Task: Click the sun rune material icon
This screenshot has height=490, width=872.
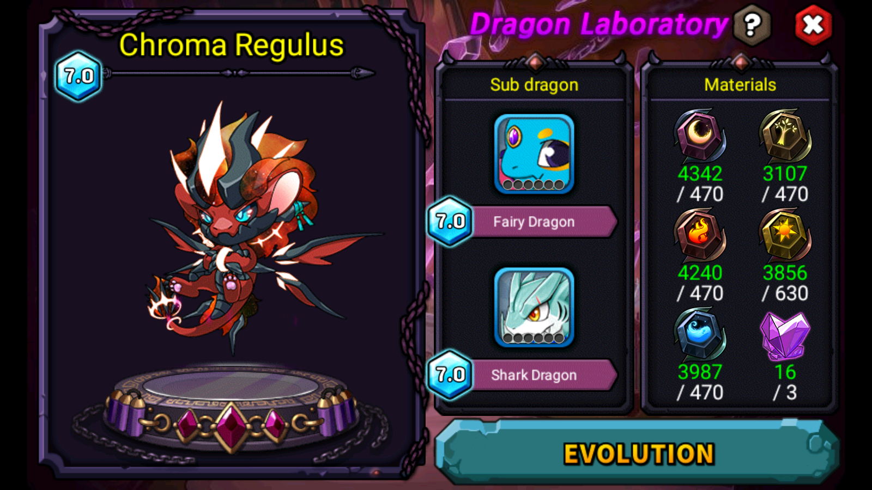Action: point(785,234)
